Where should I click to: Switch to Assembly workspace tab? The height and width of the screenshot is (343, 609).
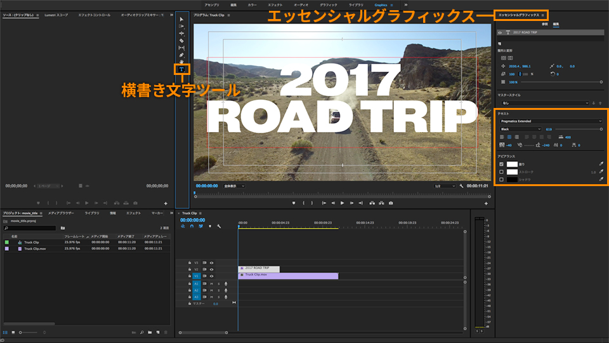click(212, 5)
